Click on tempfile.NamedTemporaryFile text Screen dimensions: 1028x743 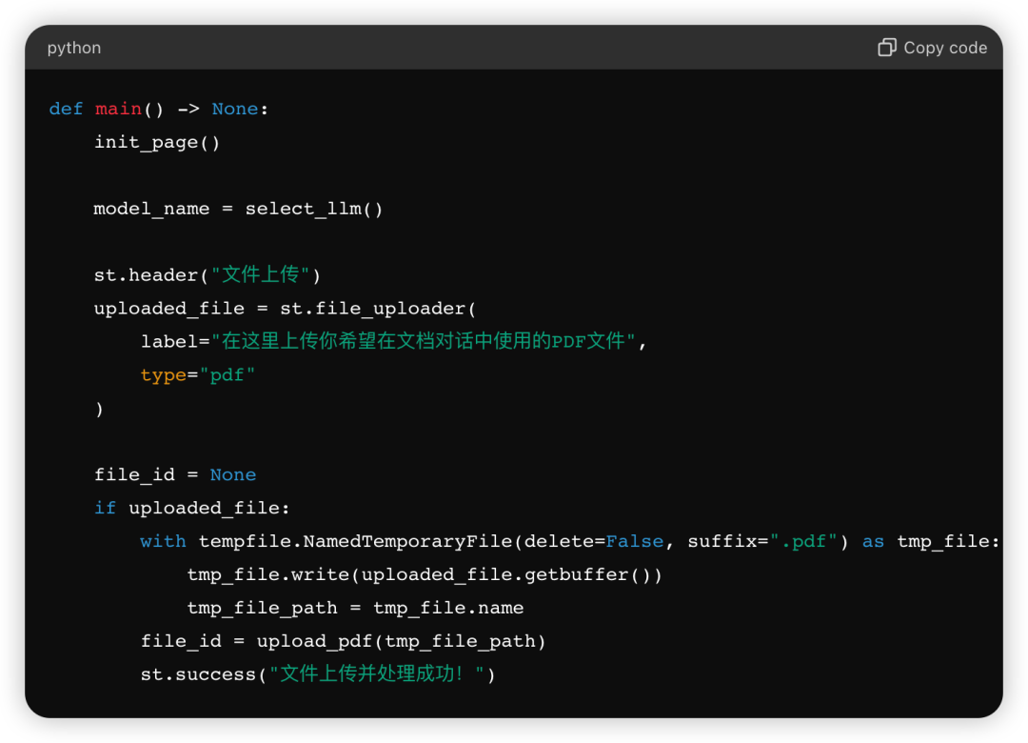(x=356, y=541)
